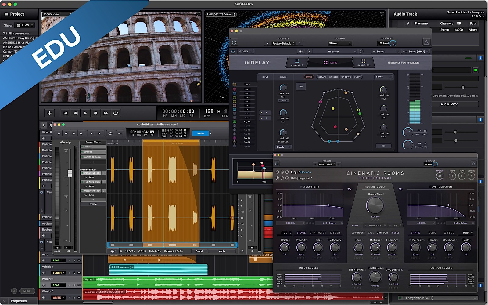Screen dimensions: 488x305
Task: Click the magnifier search icon in Project panel
Action: tap(14, 291)
